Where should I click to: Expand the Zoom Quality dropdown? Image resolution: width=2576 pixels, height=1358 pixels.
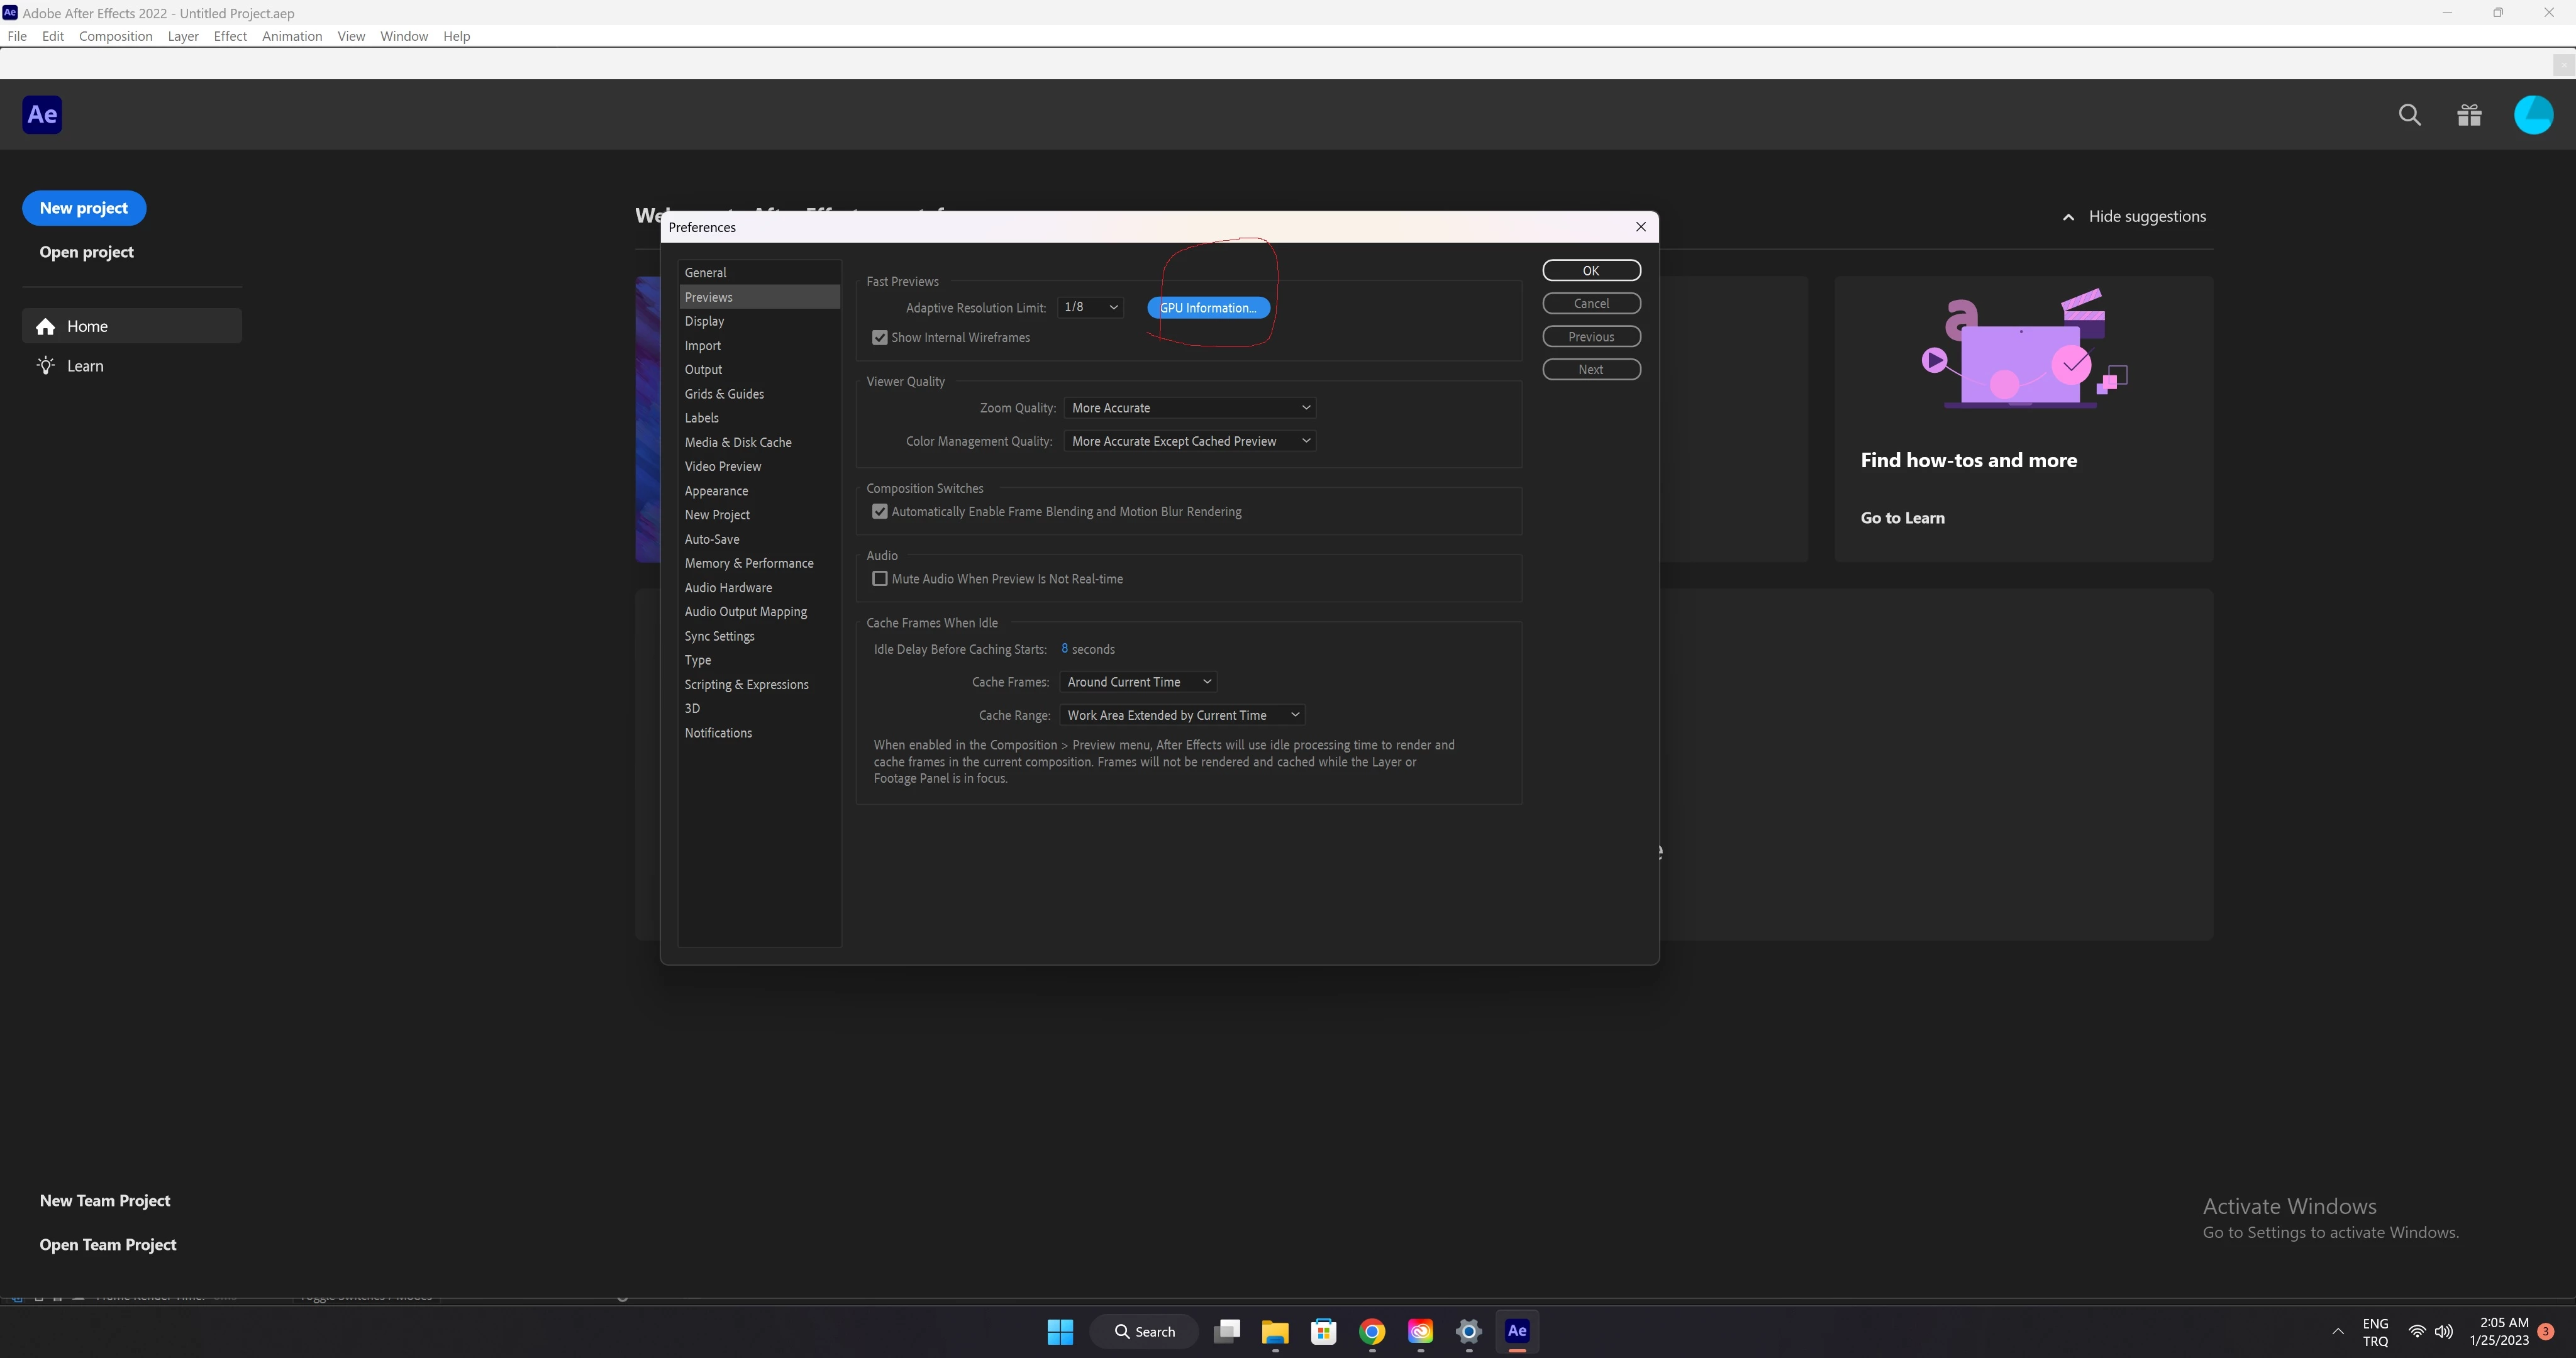(1189, 408)
